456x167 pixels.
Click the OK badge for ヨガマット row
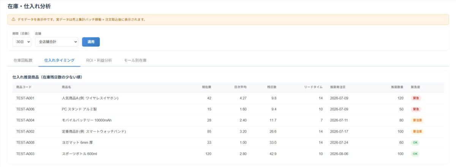(x=415, y=143)
